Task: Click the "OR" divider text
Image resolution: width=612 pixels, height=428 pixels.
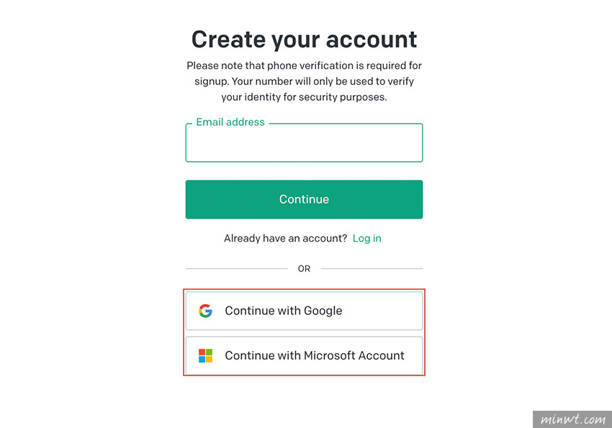Action: click(x=304, y=268)
